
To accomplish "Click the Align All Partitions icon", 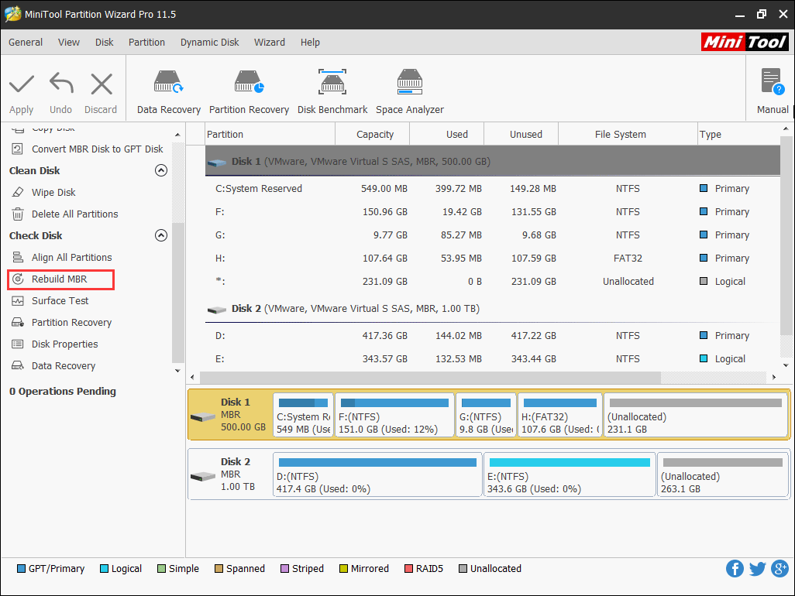I will tap(18, 257).
